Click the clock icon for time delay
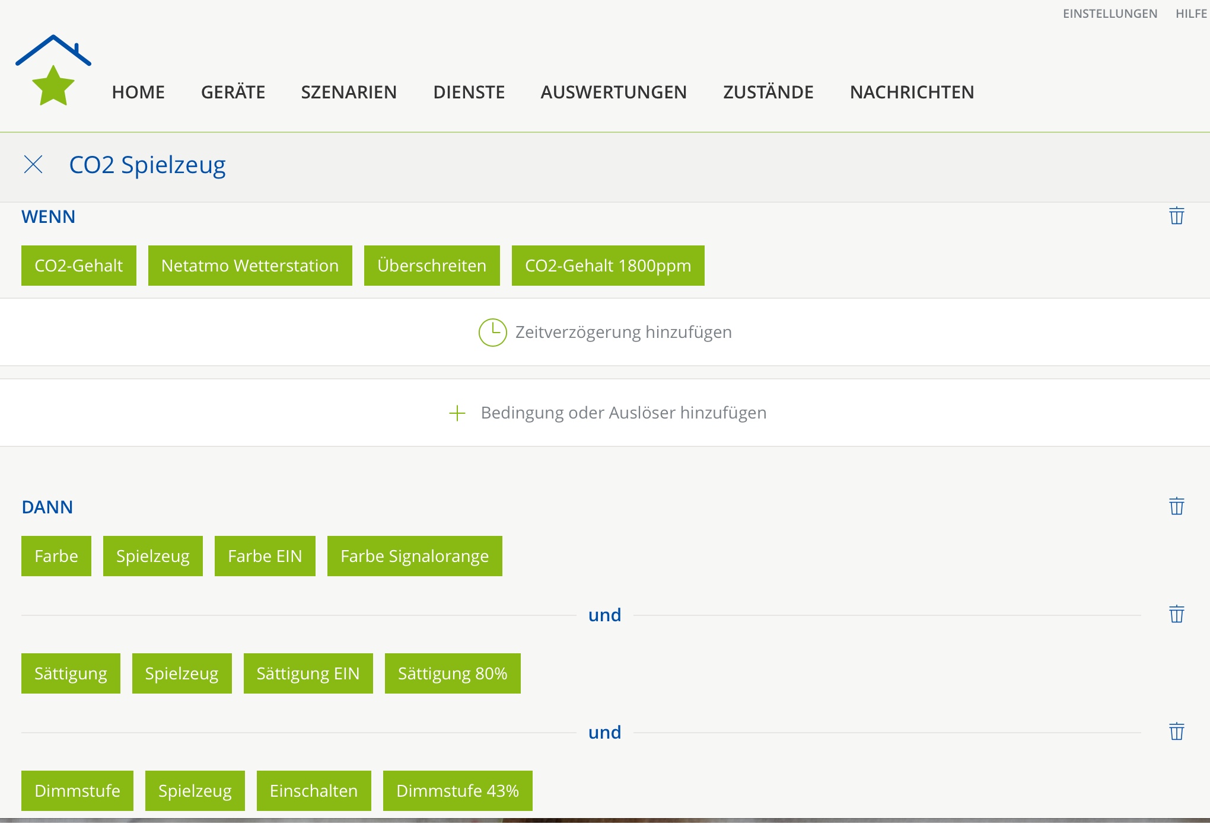The height and width of the screenshot is (824, 1210). pos(492,332)
